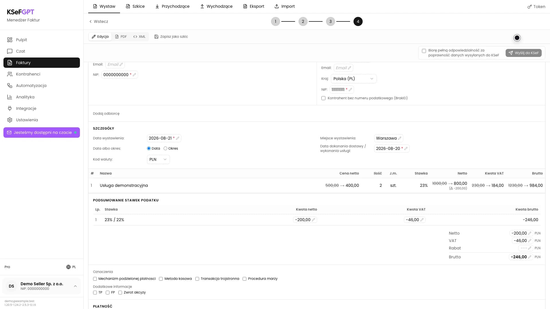Viewport: 550px width, 309px height.
Task: Edit seller Email pencil icon
Action: [121, 64]
